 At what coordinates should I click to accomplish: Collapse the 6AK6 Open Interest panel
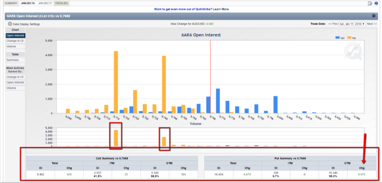pos(374,16)
